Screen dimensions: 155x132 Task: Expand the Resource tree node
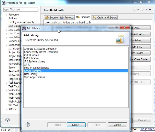(6, 15)
